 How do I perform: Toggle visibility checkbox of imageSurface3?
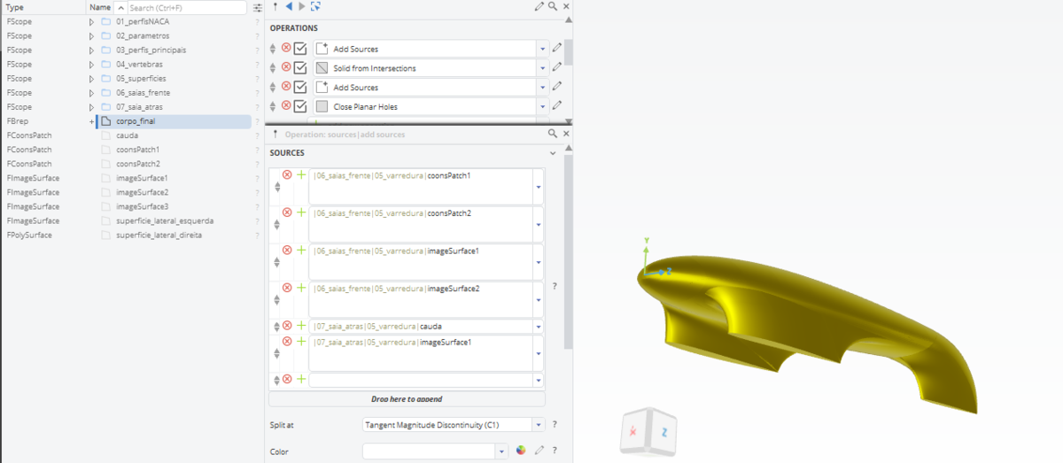tap(105, 206)
